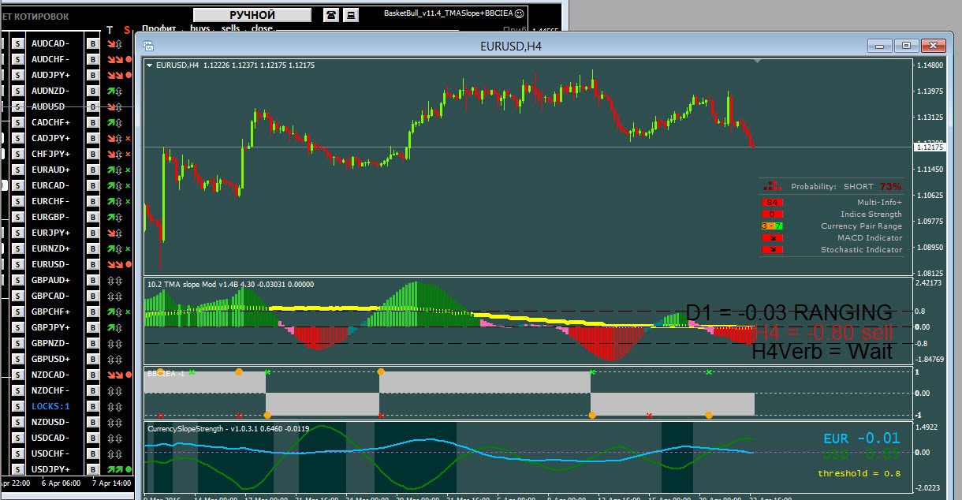This screenshot has width=962, height=500.
Task: Click the Stochastic Indicator red arrow box
Action: point(772,250)
